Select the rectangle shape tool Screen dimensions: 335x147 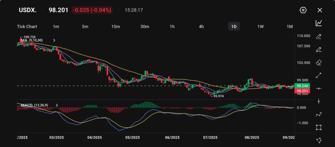pos(319,127)
